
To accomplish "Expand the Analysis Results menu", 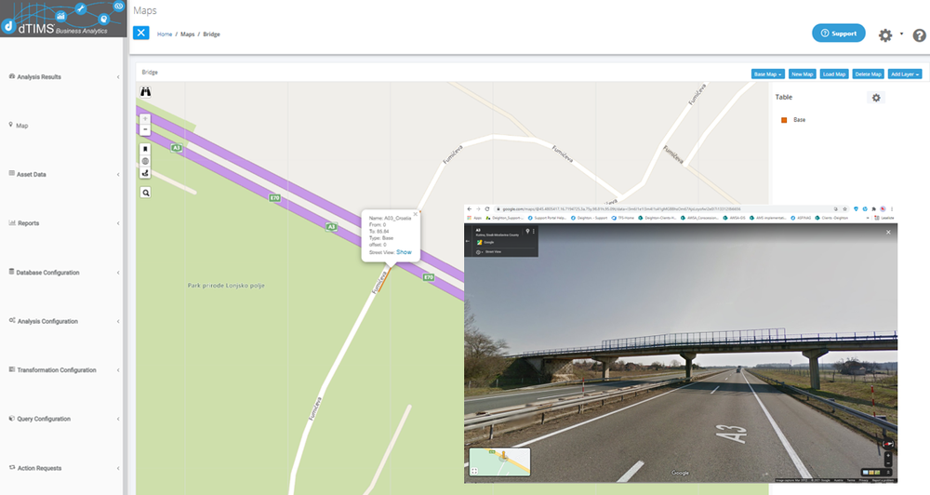I will 64,76.
